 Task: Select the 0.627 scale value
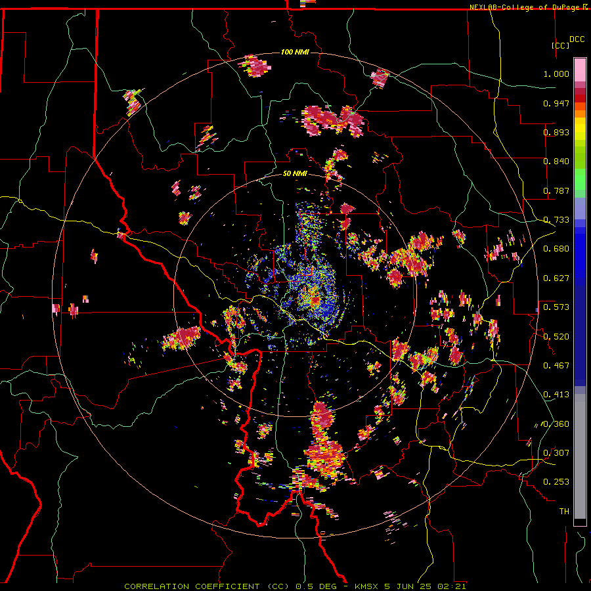pyautogui.click(x=556, y=278)
